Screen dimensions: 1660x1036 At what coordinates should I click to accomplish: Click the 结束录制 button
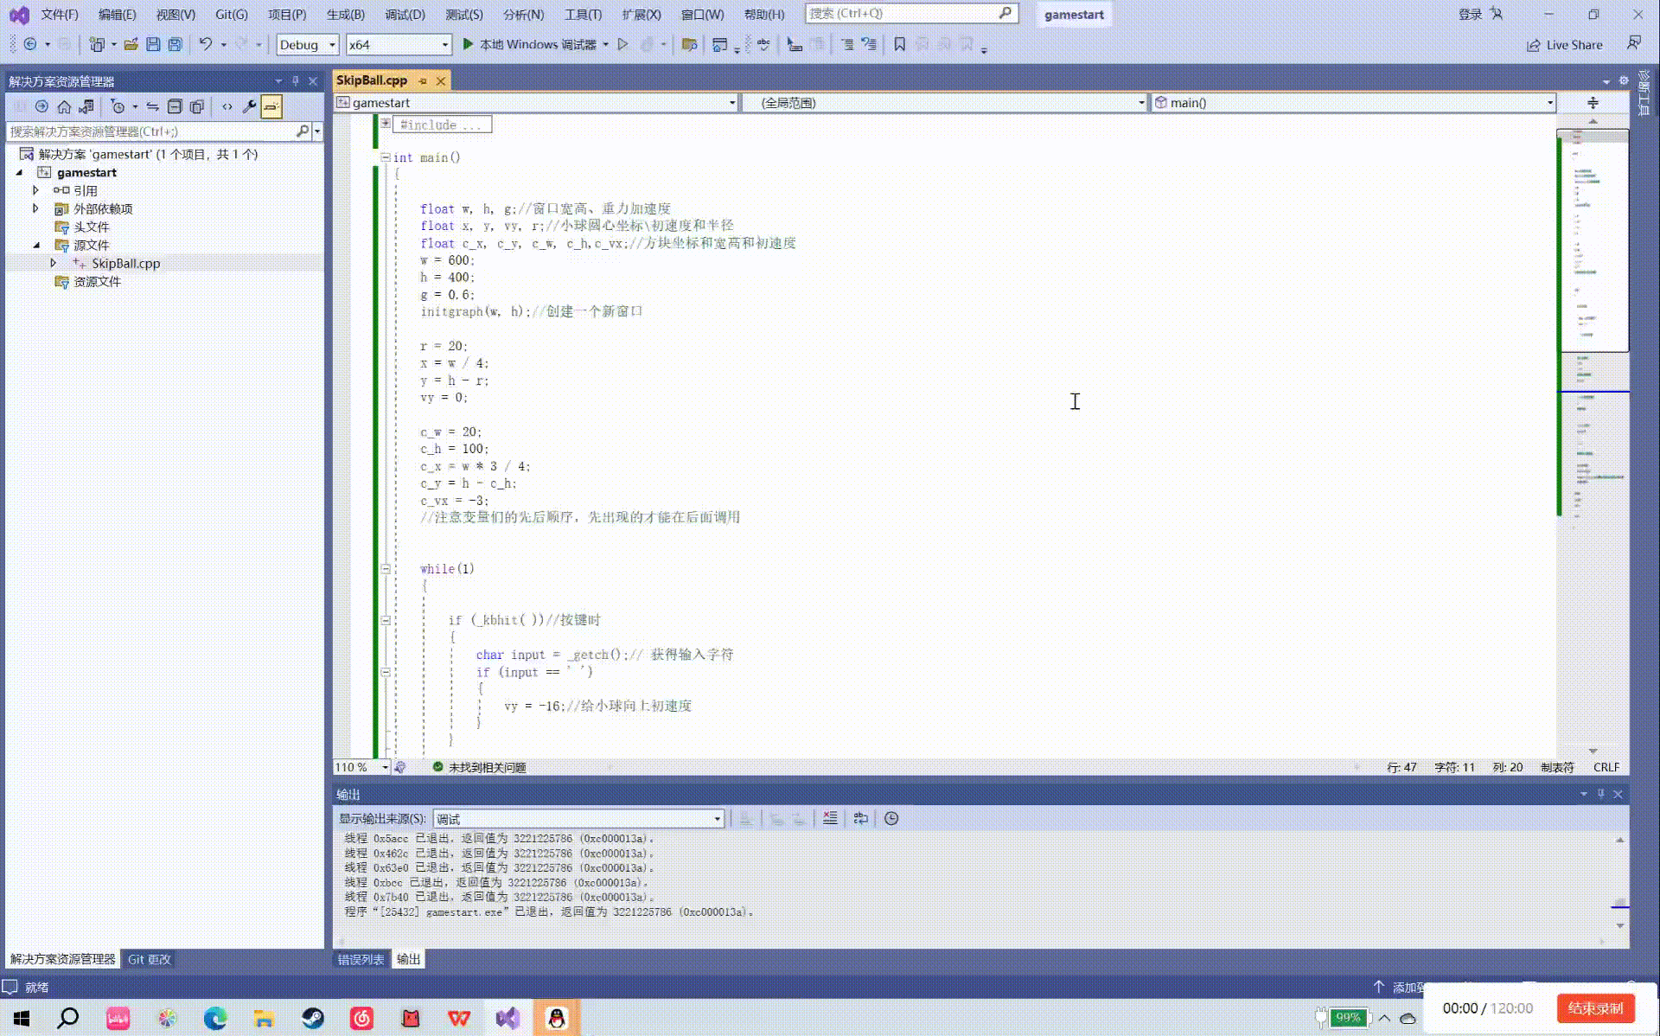point(1595,1008)
